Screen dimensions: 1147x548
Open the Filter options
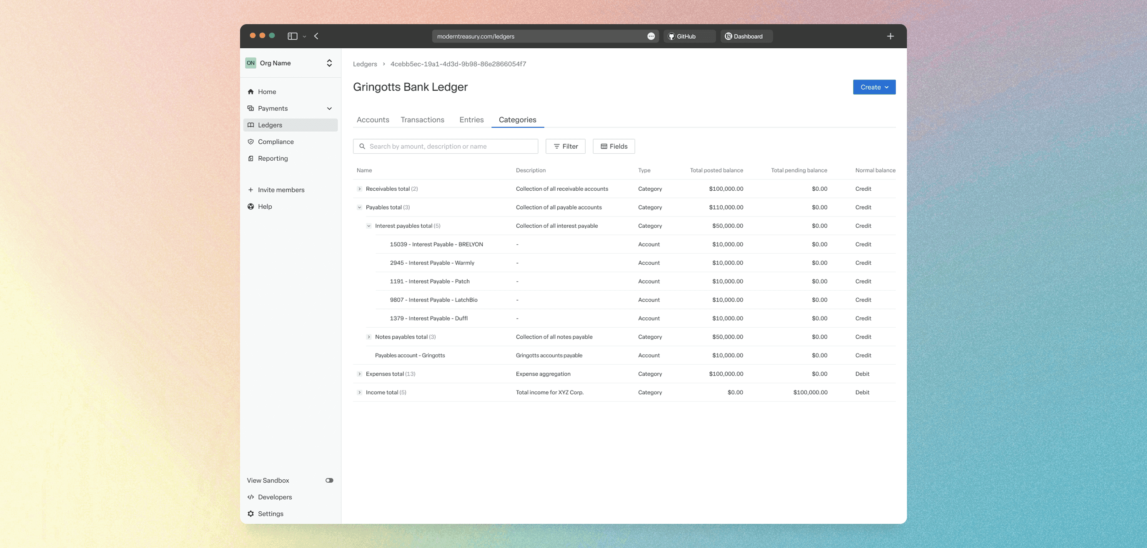(565, 146)
